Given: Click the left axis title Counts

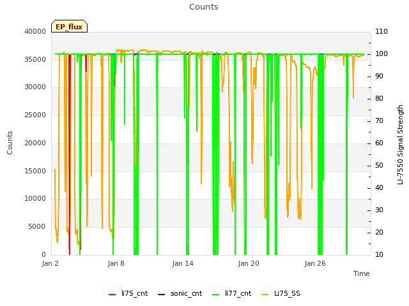Looking at the screenshot, I should (x=10, y=143).
